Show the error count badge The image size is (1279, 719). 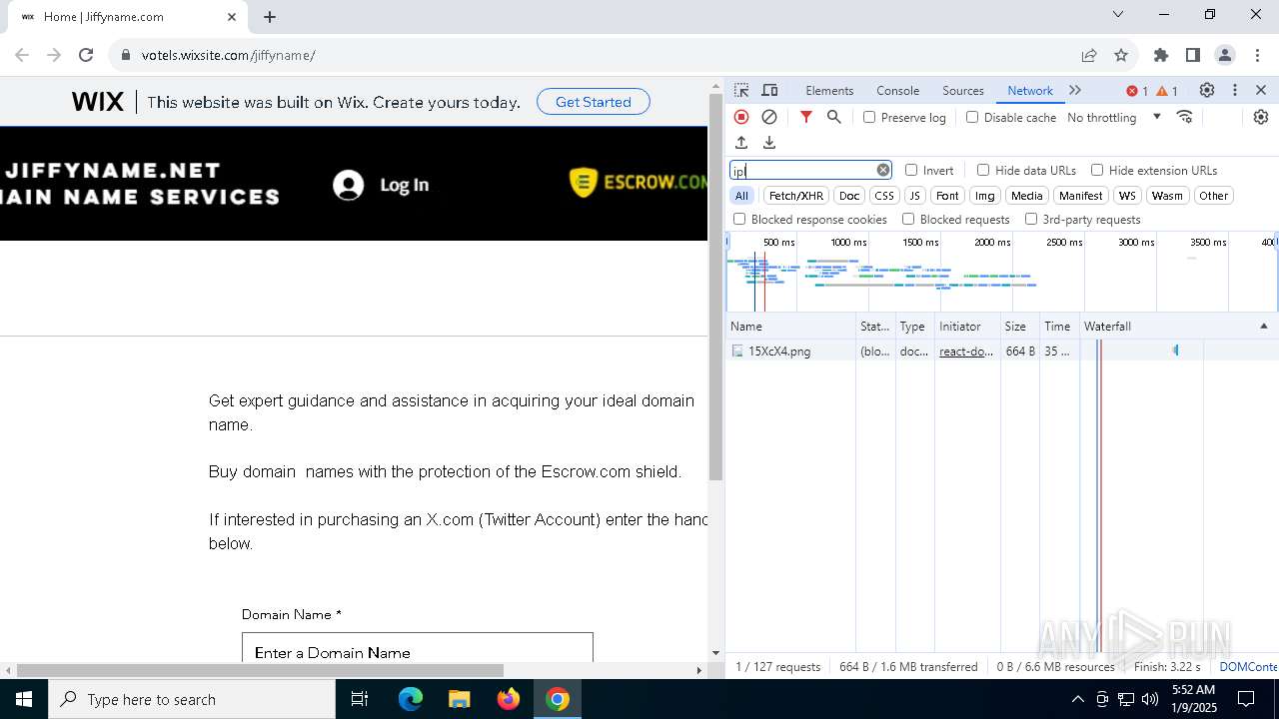1137,91
